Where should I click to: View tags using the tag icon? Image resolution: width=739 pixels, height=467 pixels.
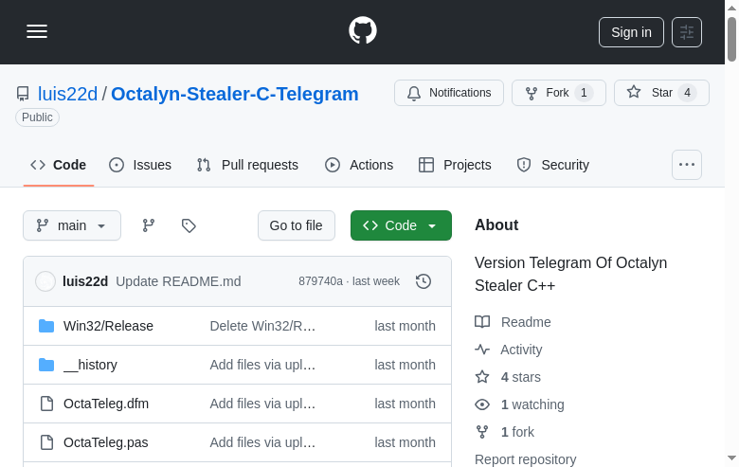coord(189,225)
